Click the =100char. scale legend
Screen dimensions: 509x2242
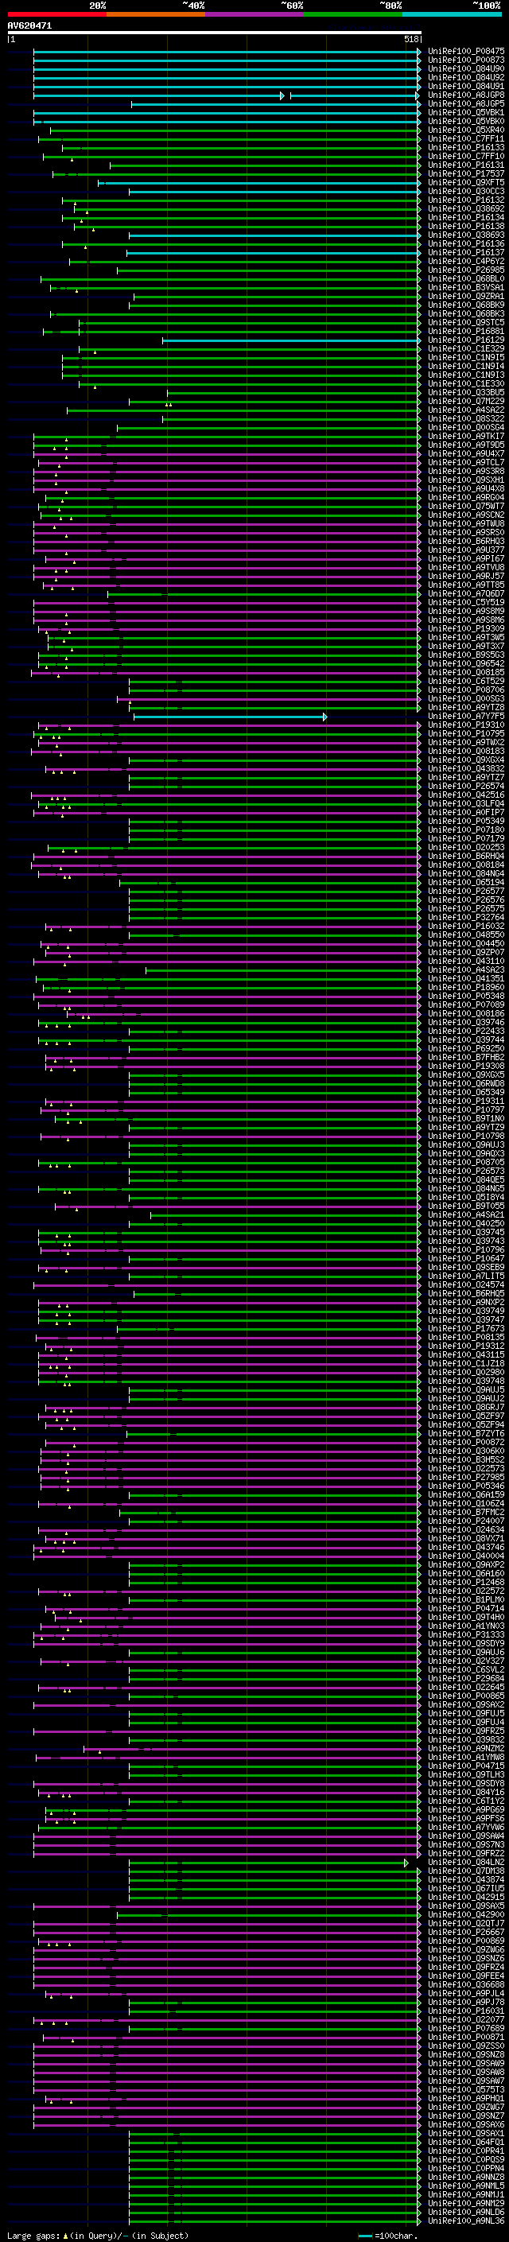tap(387, 2236)
